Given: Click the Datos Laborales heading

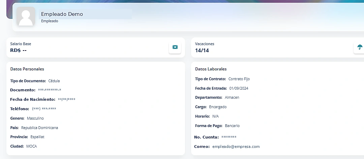Looking at the screenshot, I should point(211,69).
